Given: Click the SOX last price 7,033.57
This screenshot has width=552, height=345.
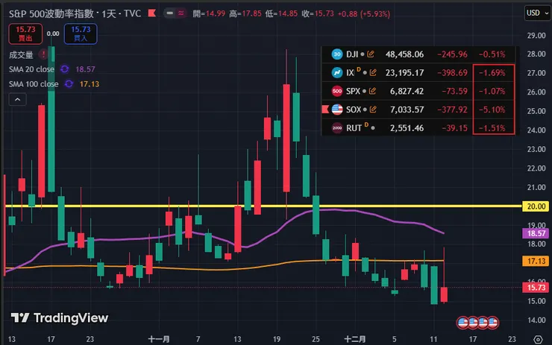Looking at the screenshot, I should click(407, 110).
